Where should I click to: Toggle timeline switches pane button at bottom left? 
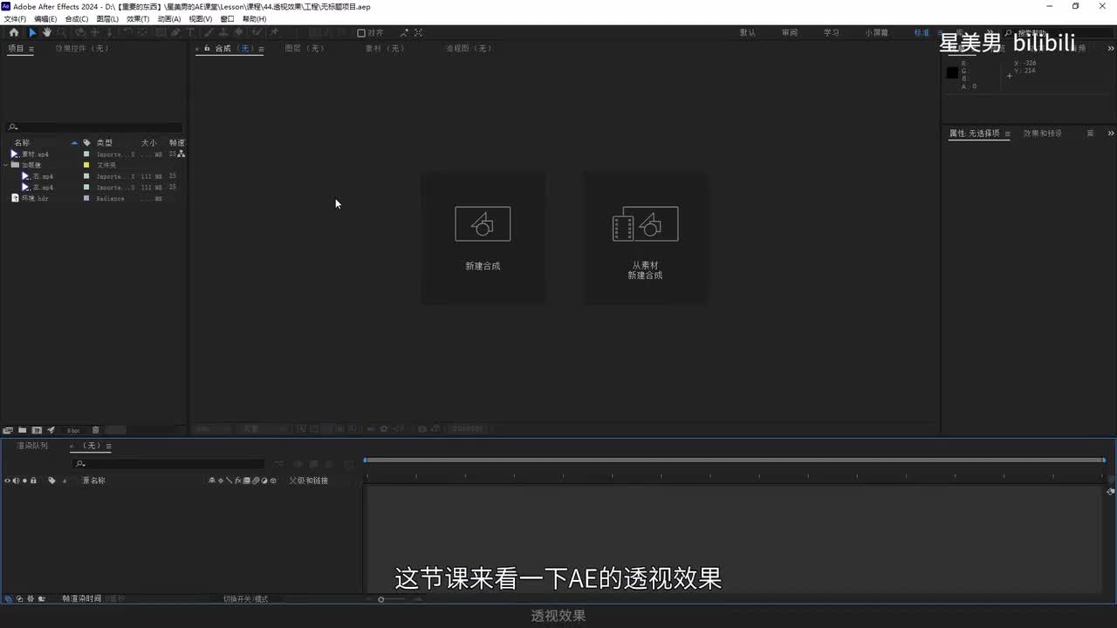tap(9, 599)
